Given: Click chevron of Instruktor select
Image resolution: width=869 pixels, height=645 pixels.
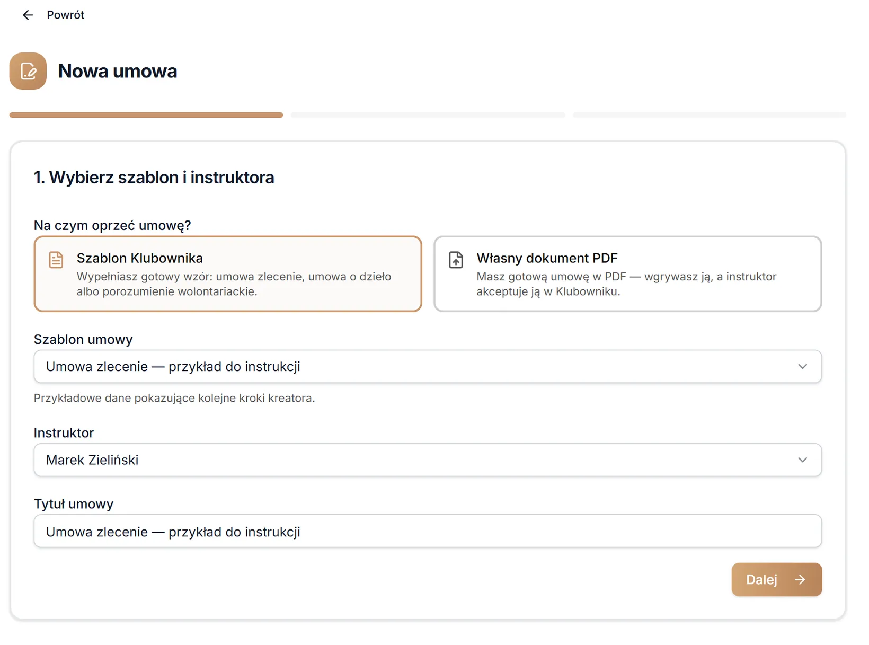Looking at the screenshot, I should click(x=803, y=460).
